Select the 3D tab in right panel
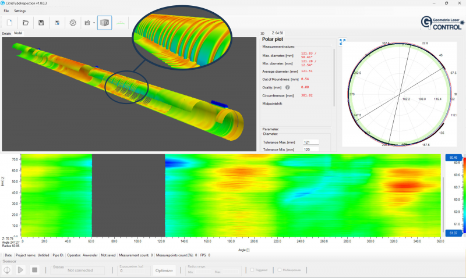The height and width of the screenshot is (278, 466). point(263,33)
